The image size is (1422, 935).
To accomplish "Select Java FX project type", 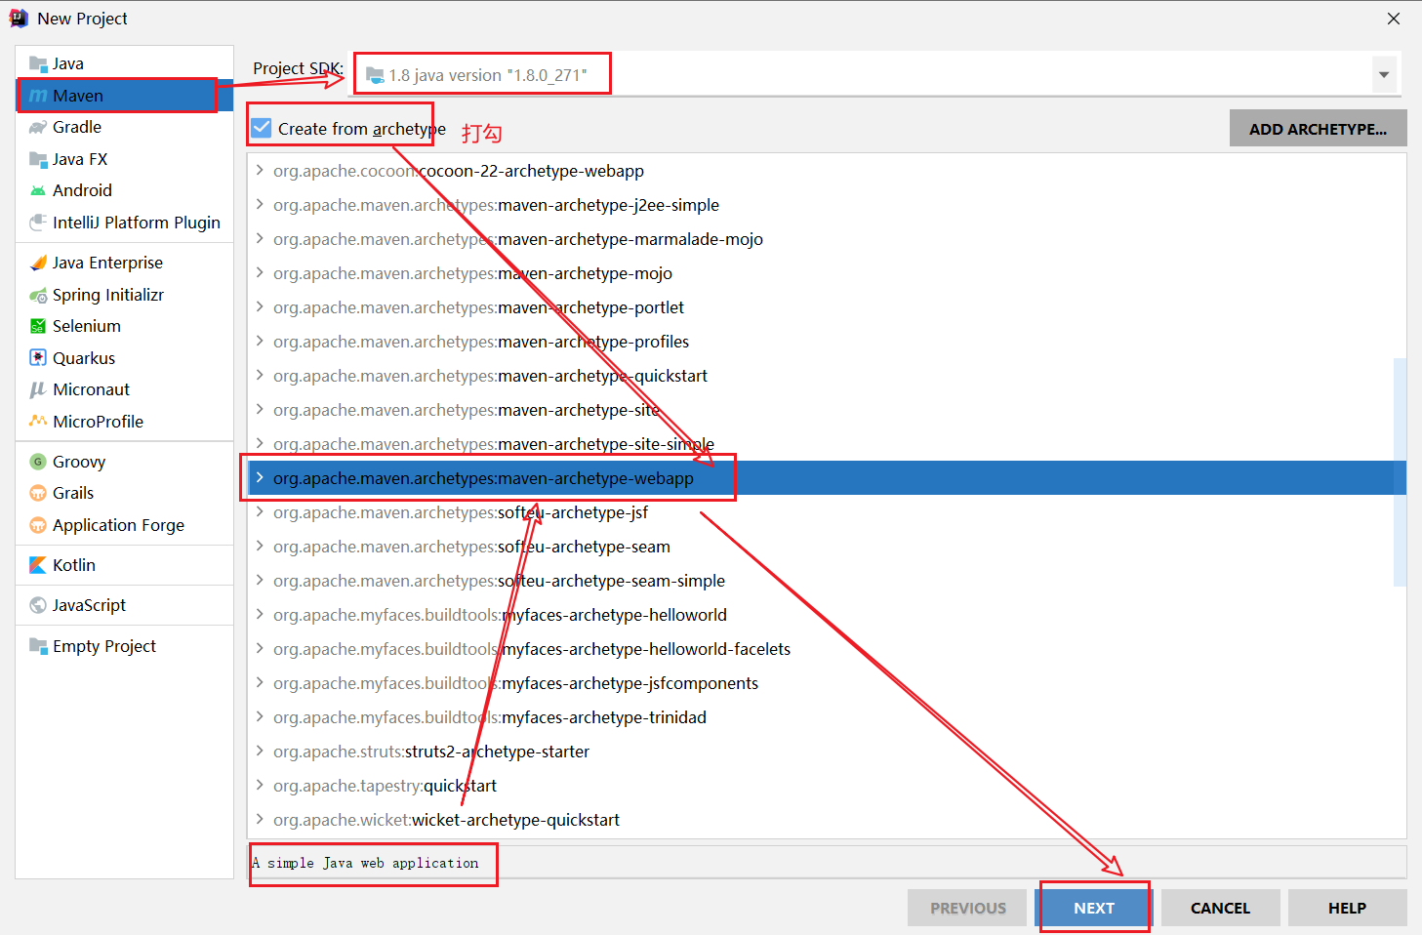I will pos(80,159).
